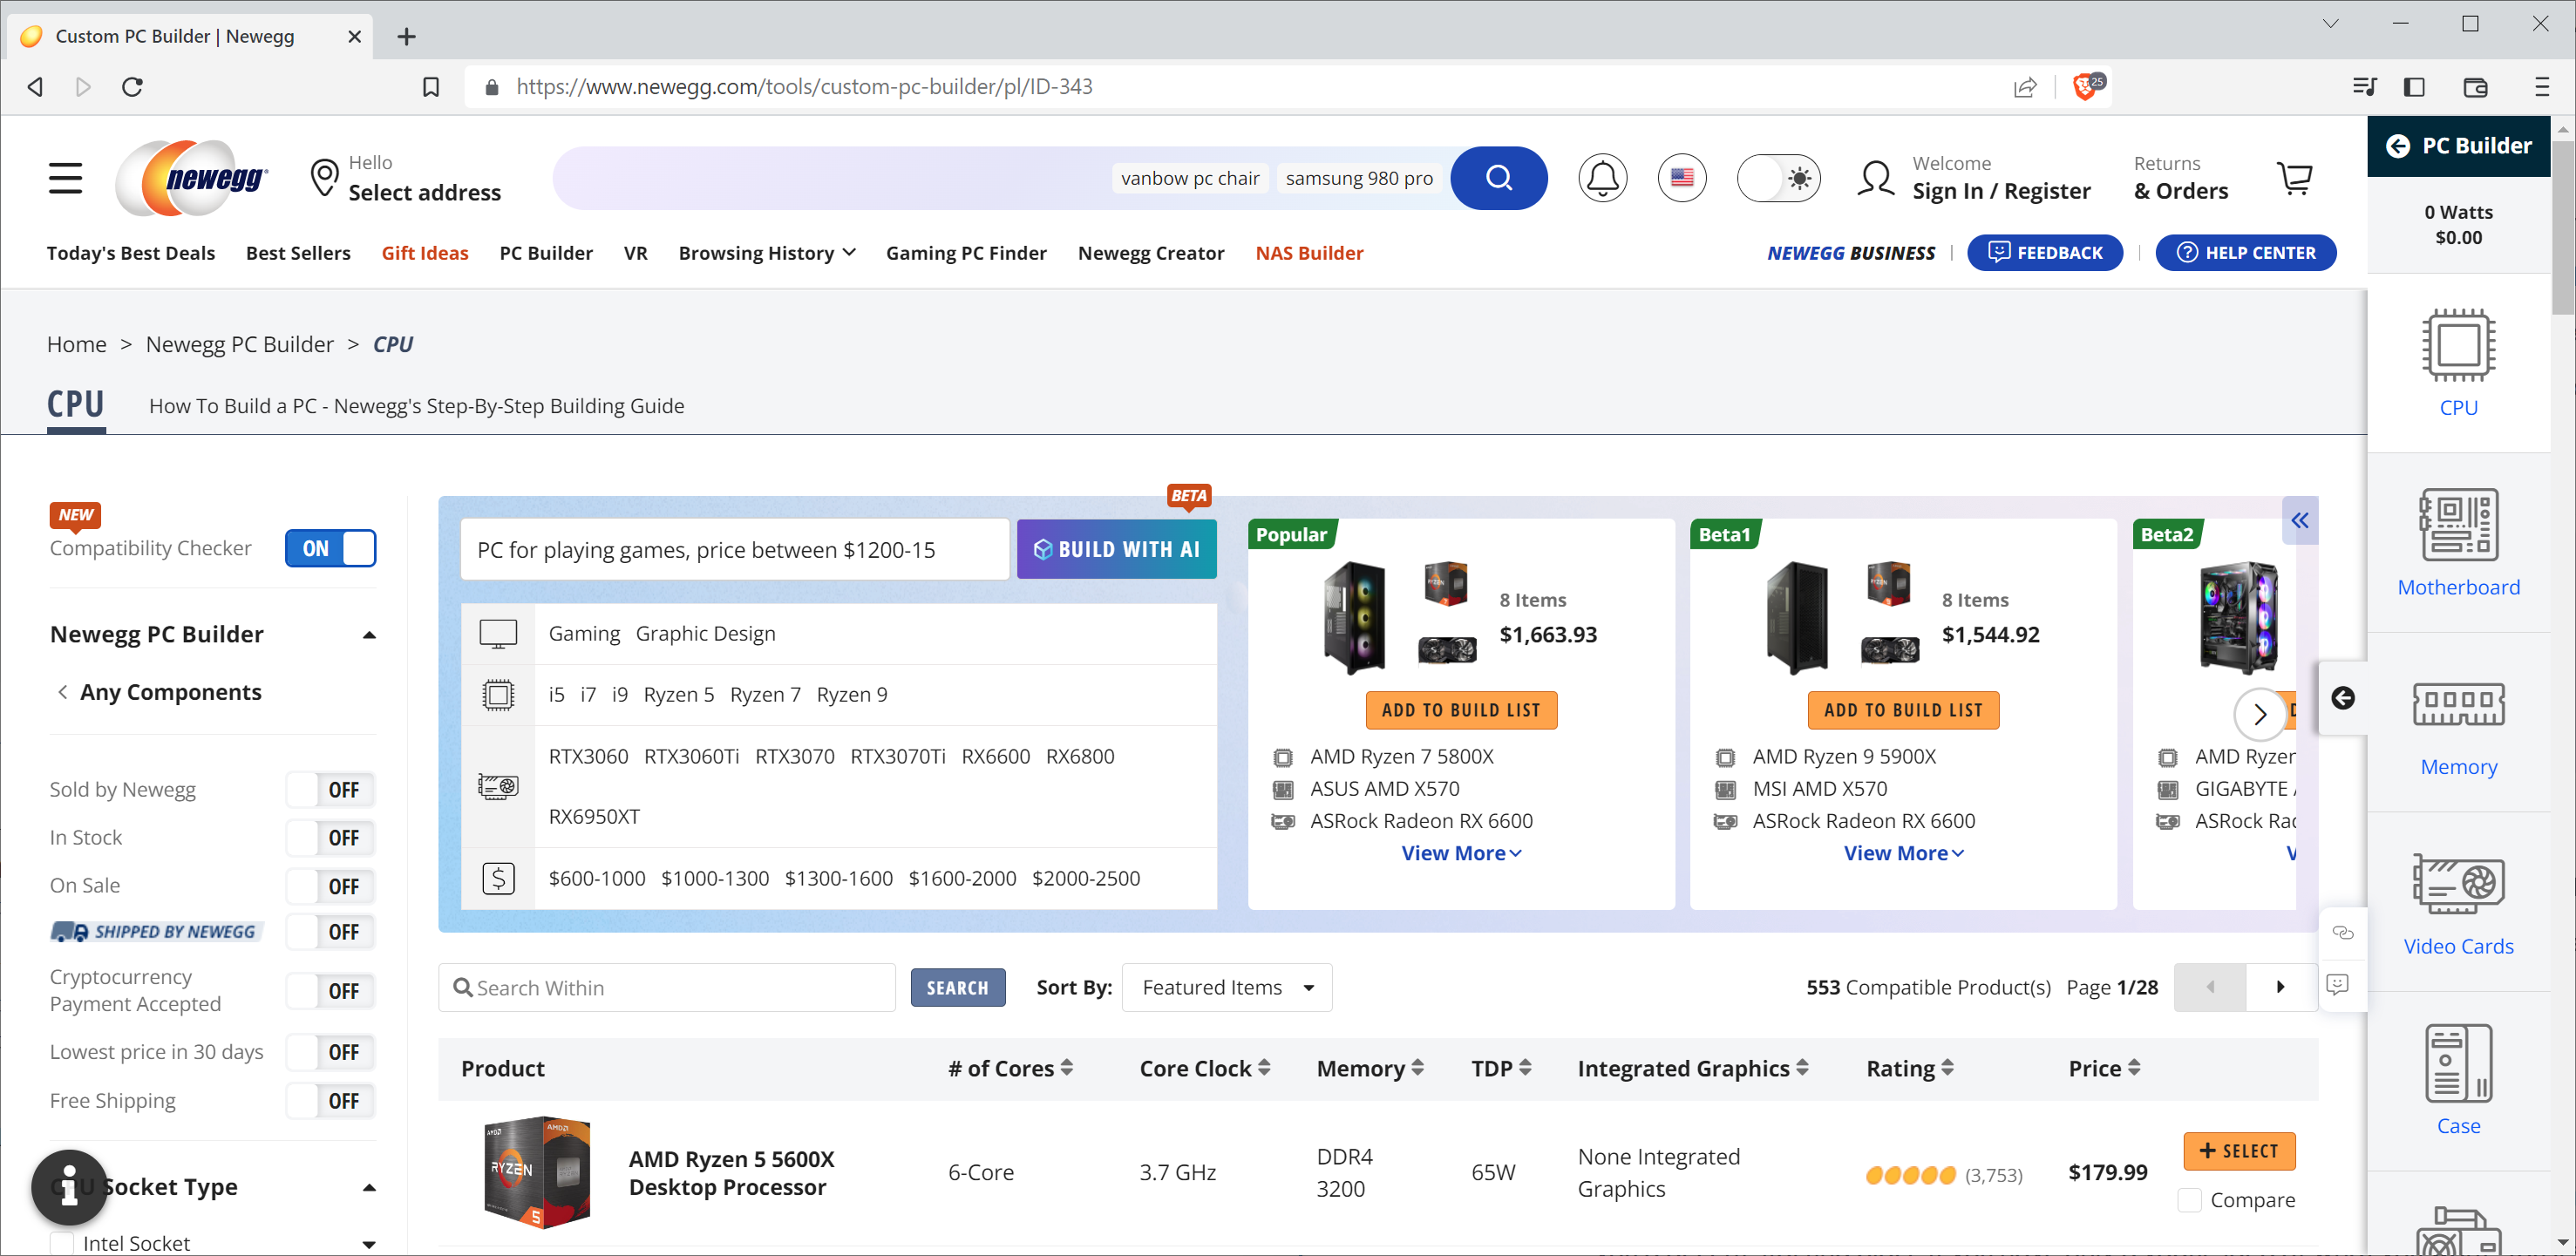Click the bookmark icon in address bar
The width and height of the screenshot is (2576, 1256).
pos(431,87)
